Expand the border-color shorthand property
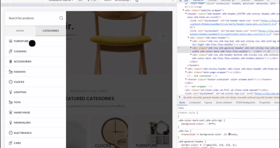 click(201, 145)
